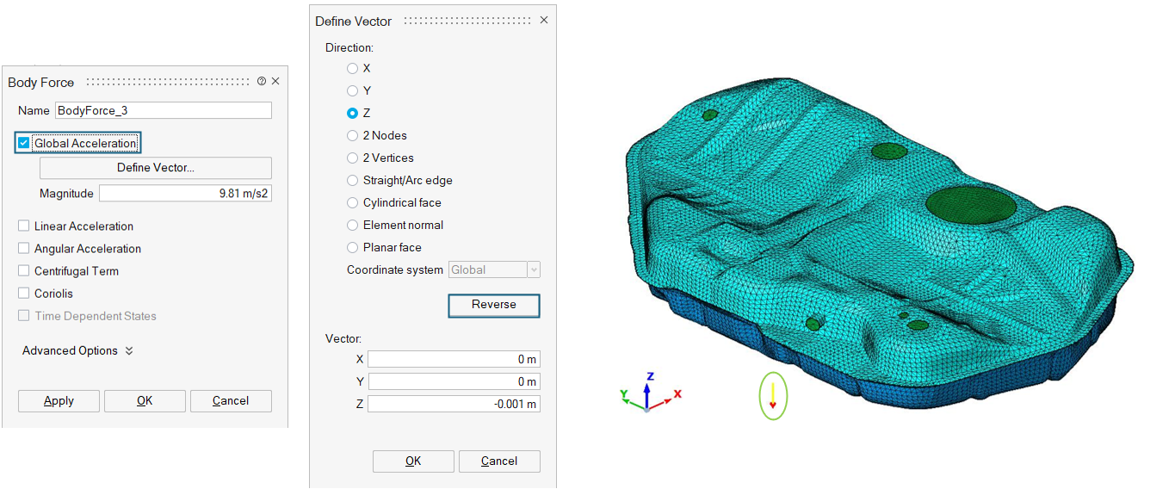
Task: Enable Linear Acceleration checkbox
Action: point(24,226)
